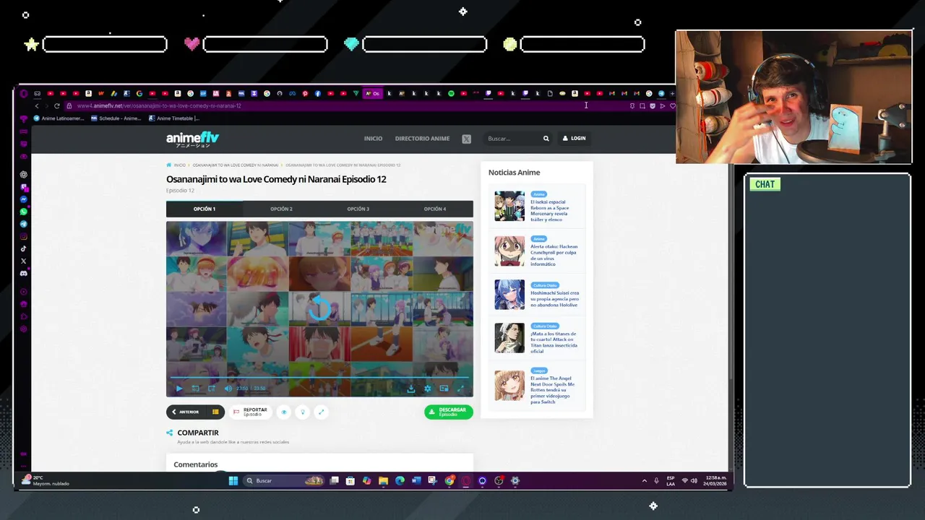Open Schedule - Anime bookmark
The height and width of the screenshot is (520, 925).
click(x=116, y=118)
